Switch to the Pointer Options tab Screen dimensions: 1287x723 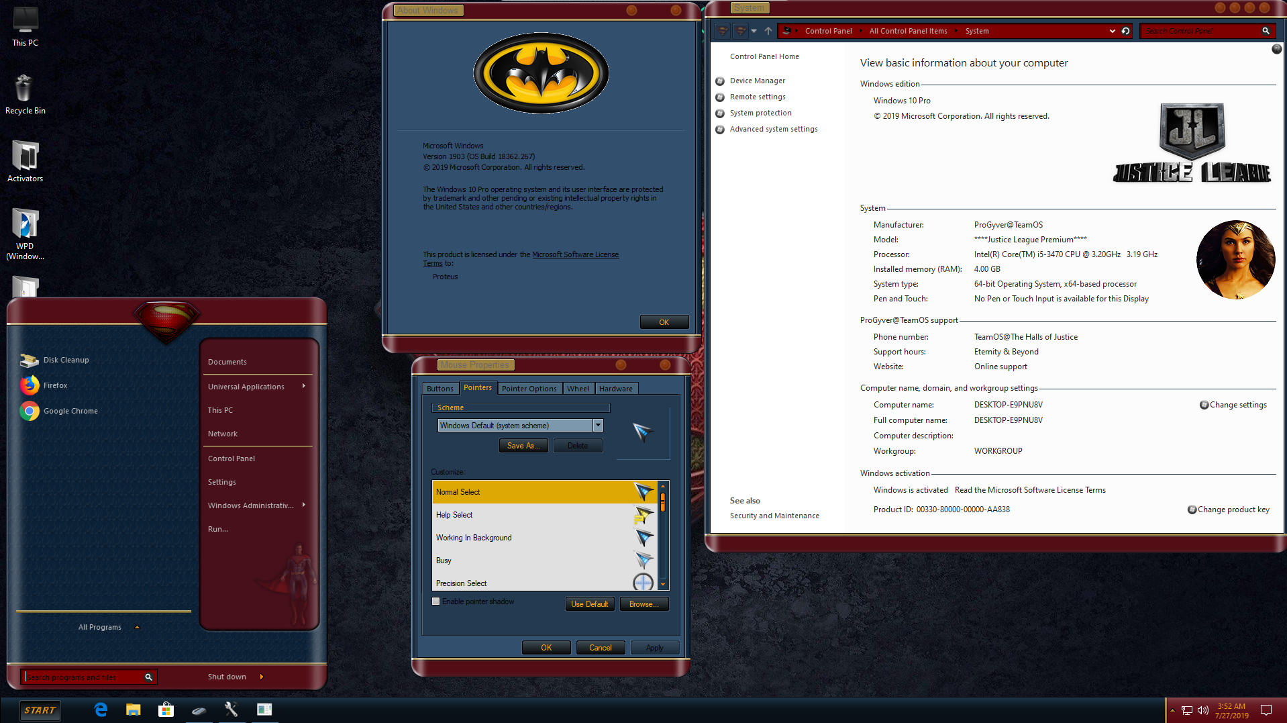pyautogui.click(x=529, y=389)
